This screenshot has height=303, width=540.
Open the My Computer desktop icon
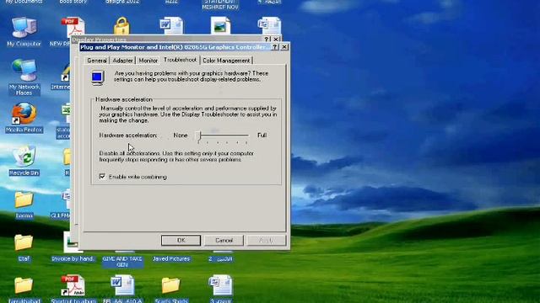(x=24, y=28)
